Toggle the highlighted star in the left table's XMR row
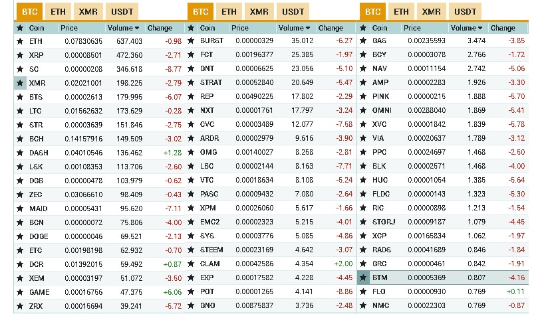Viewport: 544px width, 320px height. tap(20, 83)
